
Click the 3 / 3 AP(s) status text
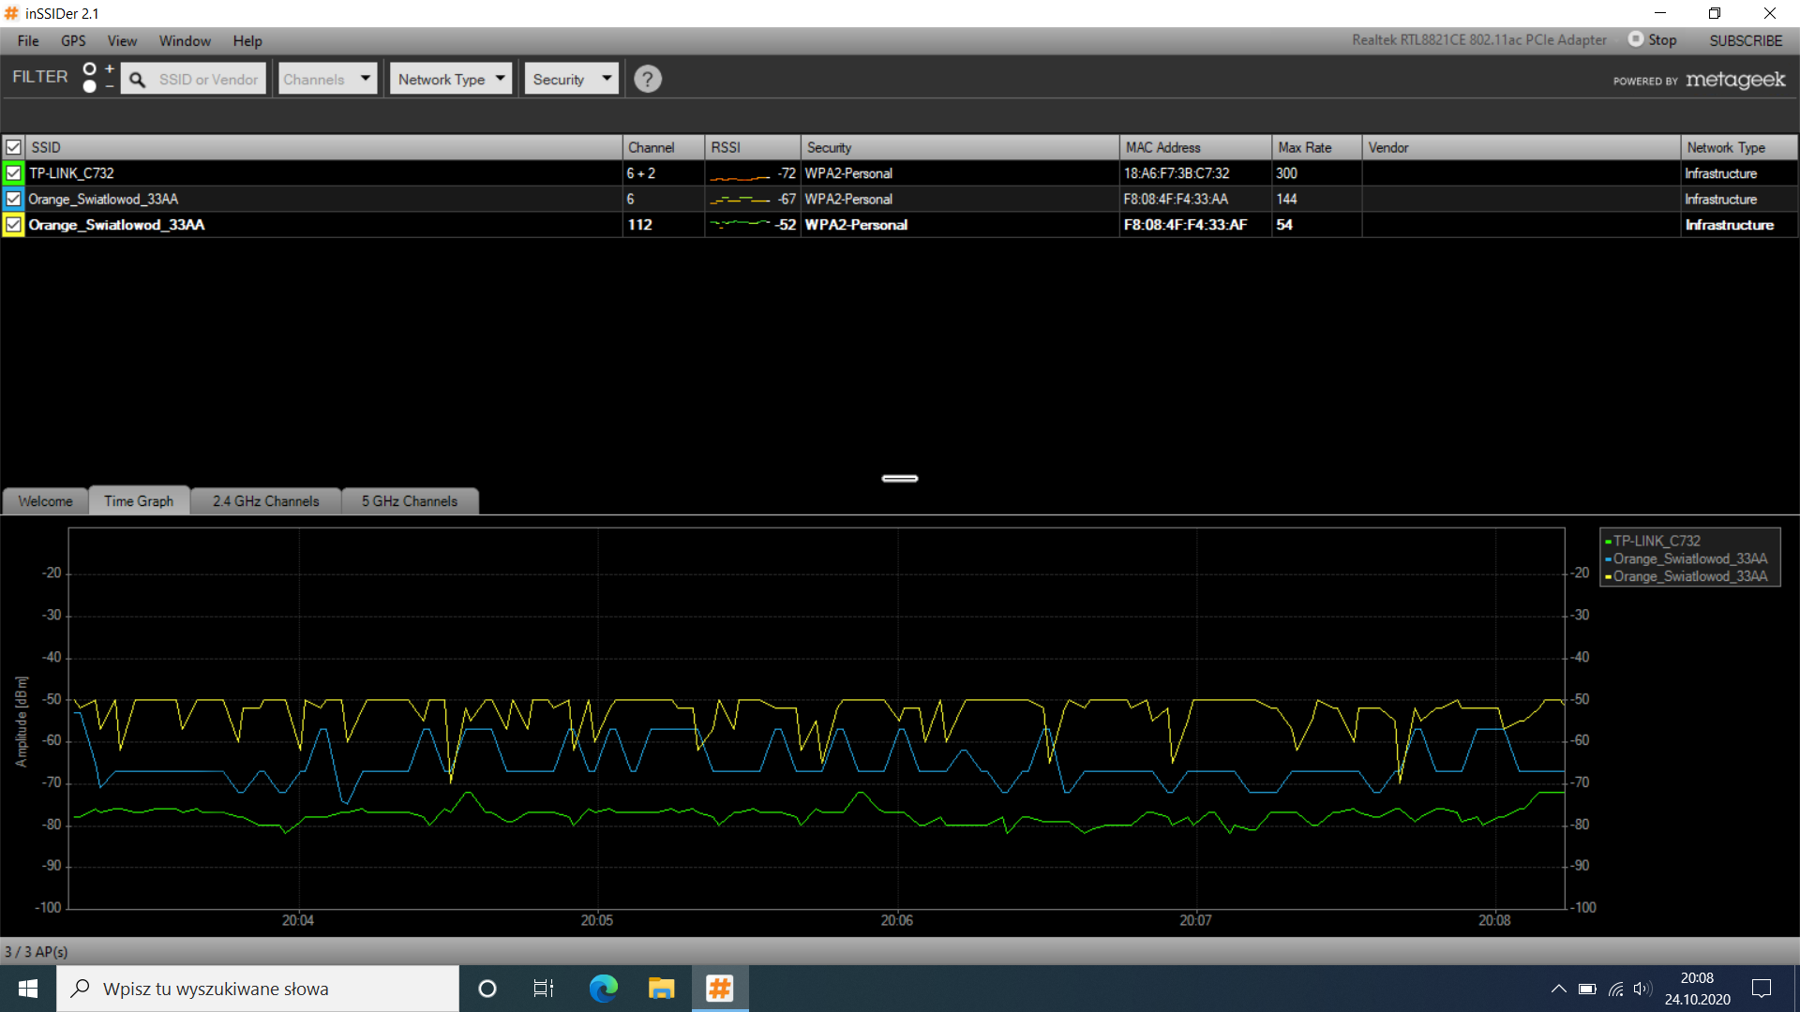pos(36,952)
